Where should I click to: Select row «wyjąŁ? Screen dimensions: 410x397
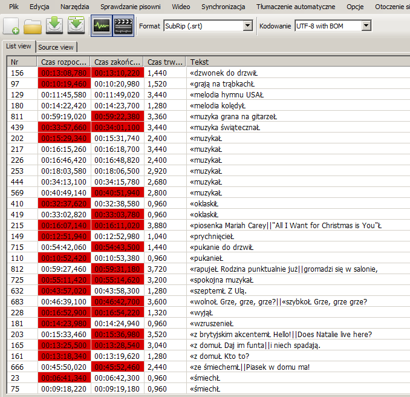pyautogui.click(x=209, y=313)
